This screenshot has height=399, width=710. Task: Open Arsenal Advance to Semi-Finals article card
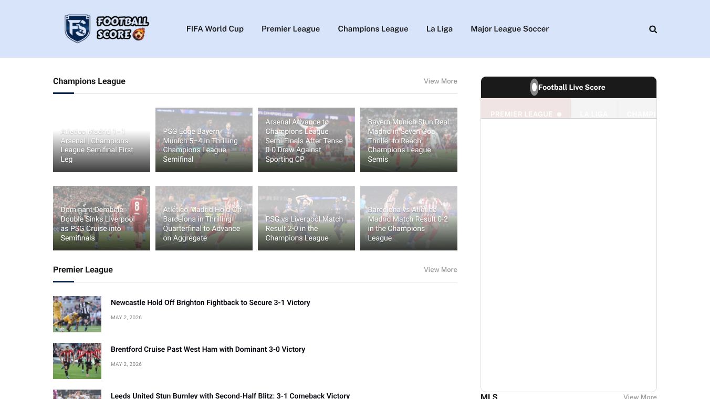306,140
